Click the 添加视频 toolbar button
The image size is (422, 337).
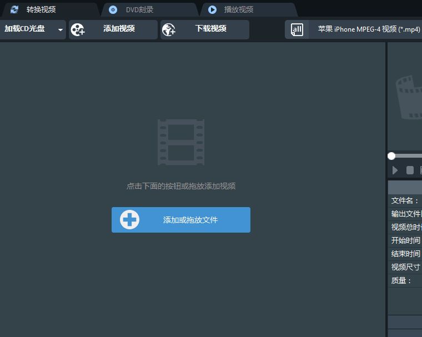point(113,29)
